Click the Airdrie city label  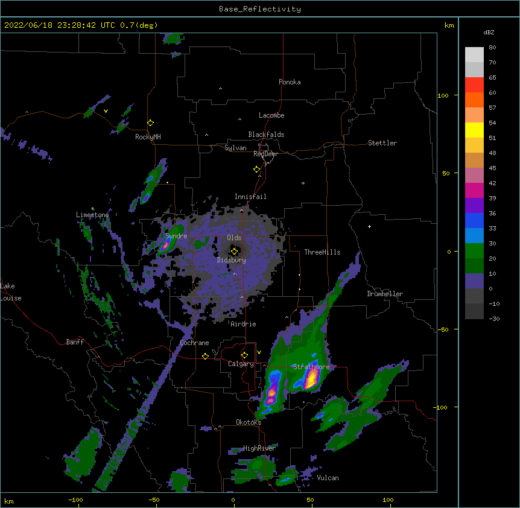[243, 324]
